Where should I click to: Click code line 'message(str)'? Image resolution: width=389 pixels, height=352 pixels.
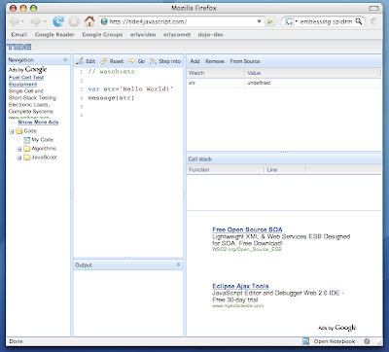(x=111, y=98)
